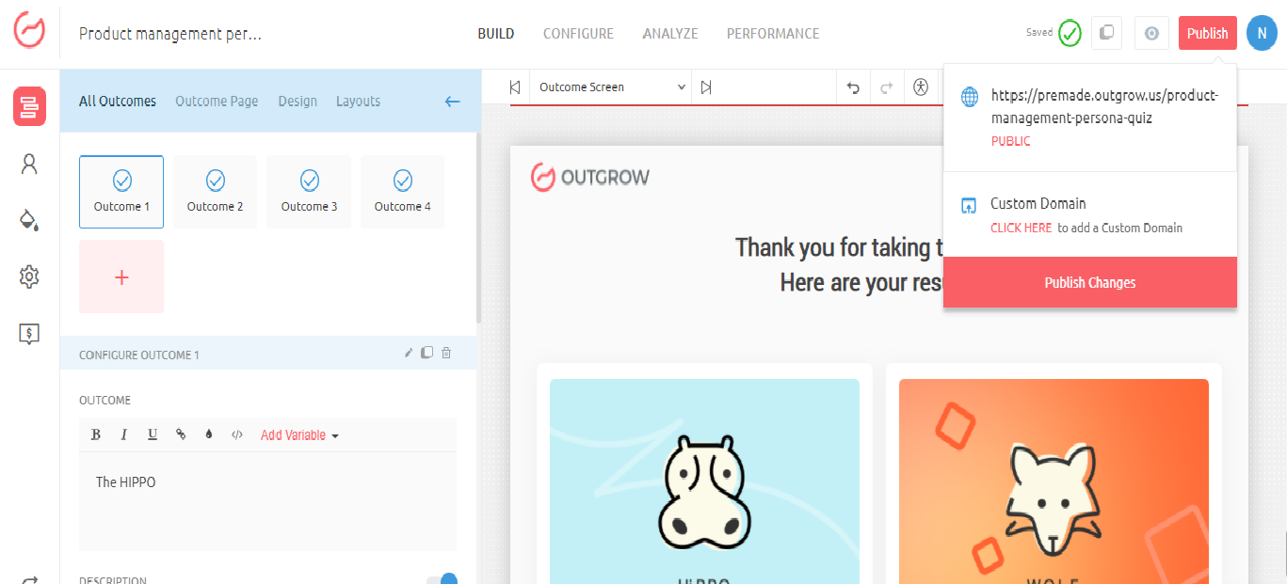
Task: Open the accessibility icon in toolbar
Action: coord(921,87)
